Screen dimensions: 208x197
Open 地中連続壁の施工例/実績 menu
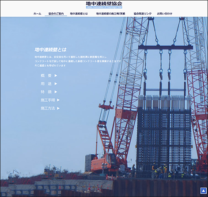click(x=111, y=14)
